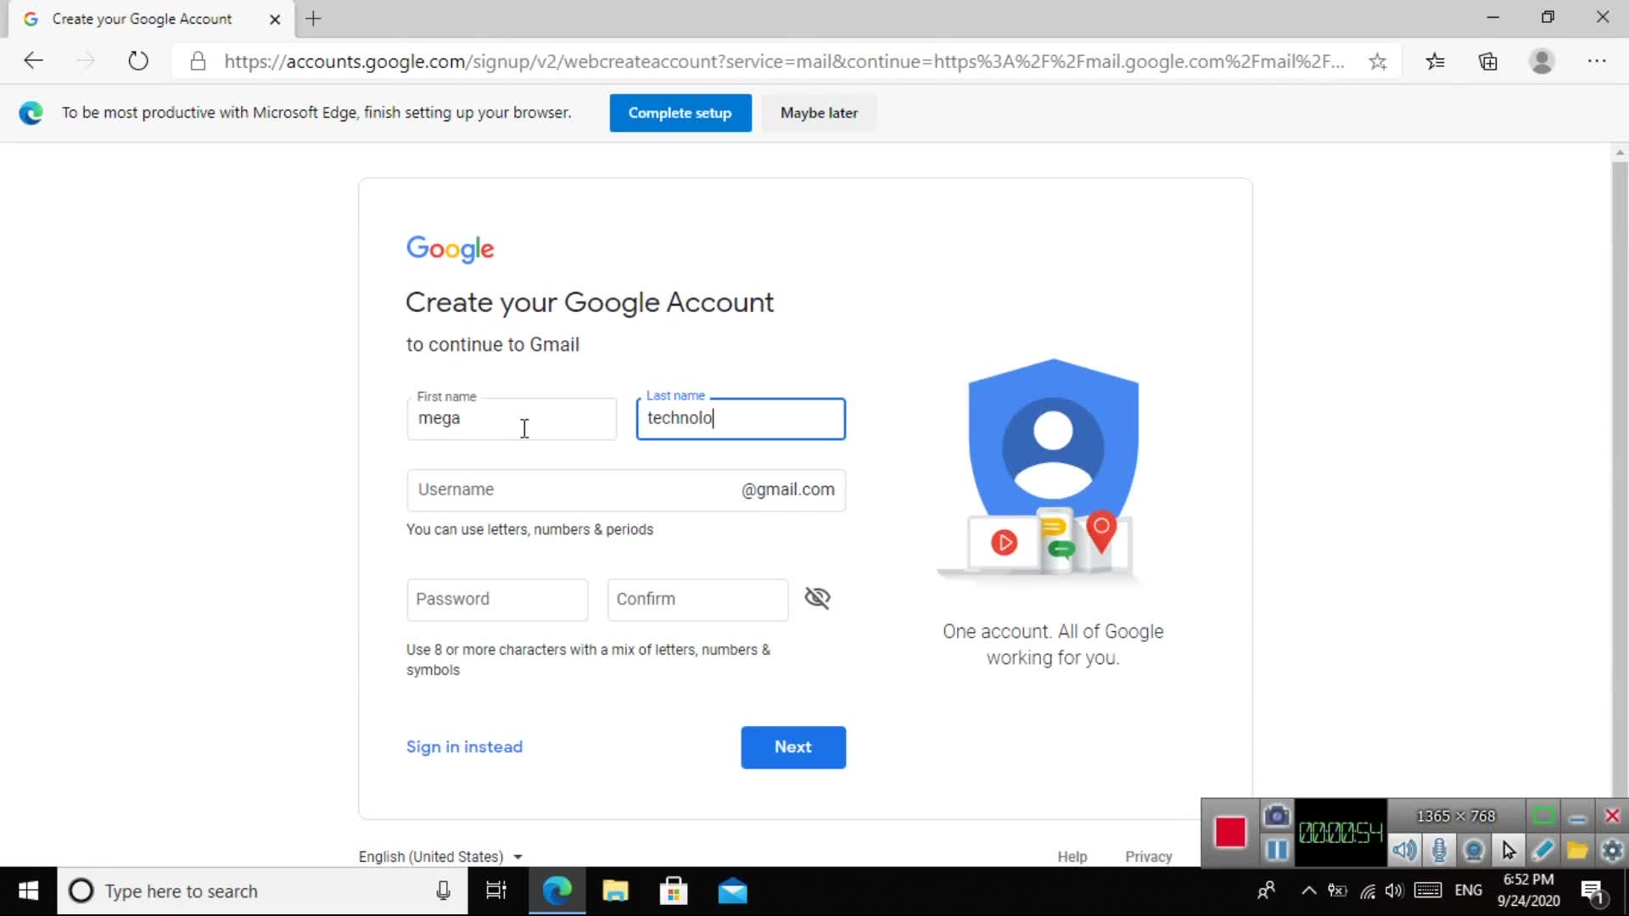The image size is (1629, 916).
Task: Toggle system sound recording speaker icon
Action: tap(1404, 850)
